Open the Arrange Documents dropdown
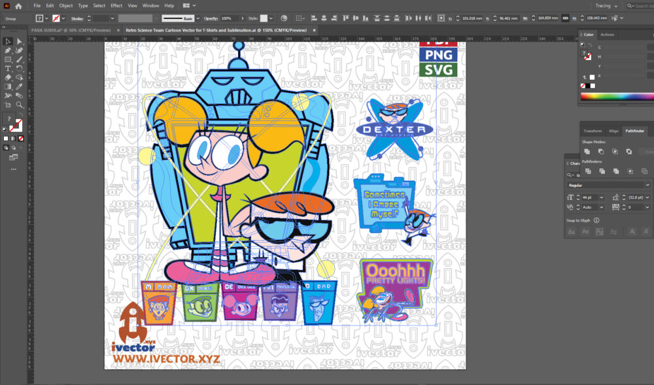 click(189, 6)
